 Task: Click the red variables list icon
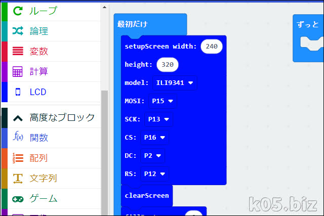18,51
